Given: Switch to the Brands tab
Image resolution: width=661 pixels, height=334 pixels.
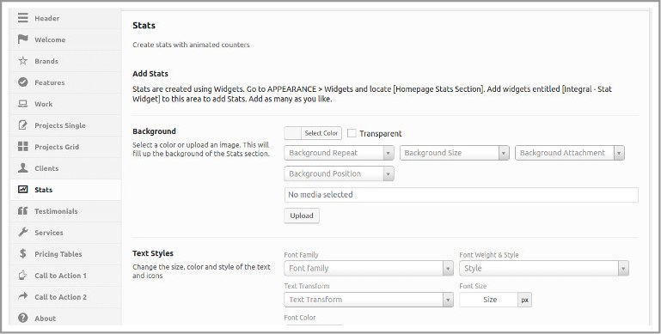Looking at the screenshot, I should coord(65,61).
